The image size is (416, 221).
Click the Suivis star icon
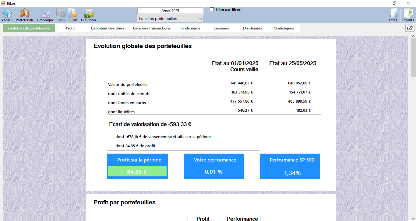(x=73, y=15)
